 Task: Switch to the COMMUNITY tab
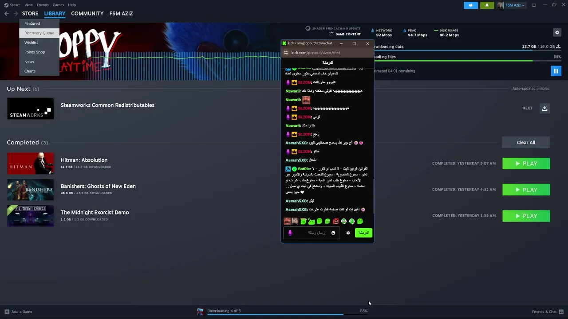click(87, 14)
